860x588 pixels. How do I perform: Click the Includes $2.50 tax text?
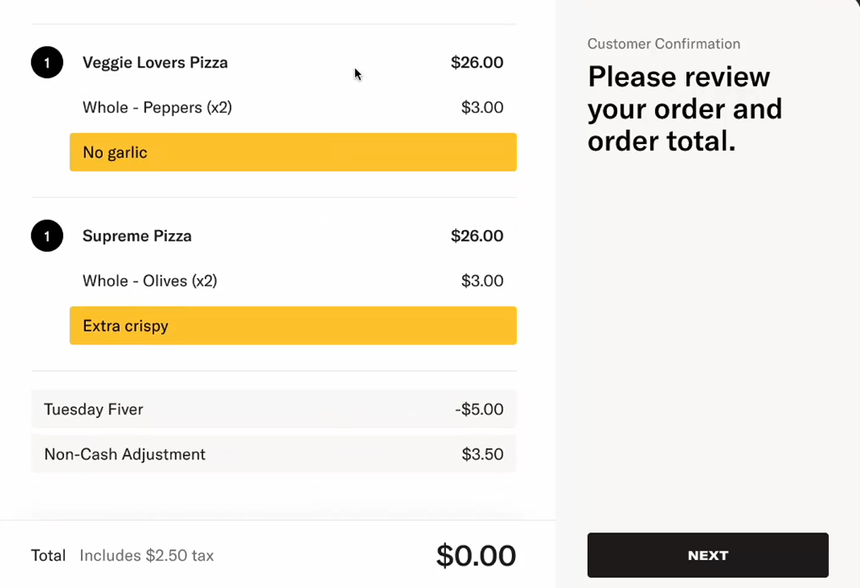pyautogui.click(x=147, y=556)
